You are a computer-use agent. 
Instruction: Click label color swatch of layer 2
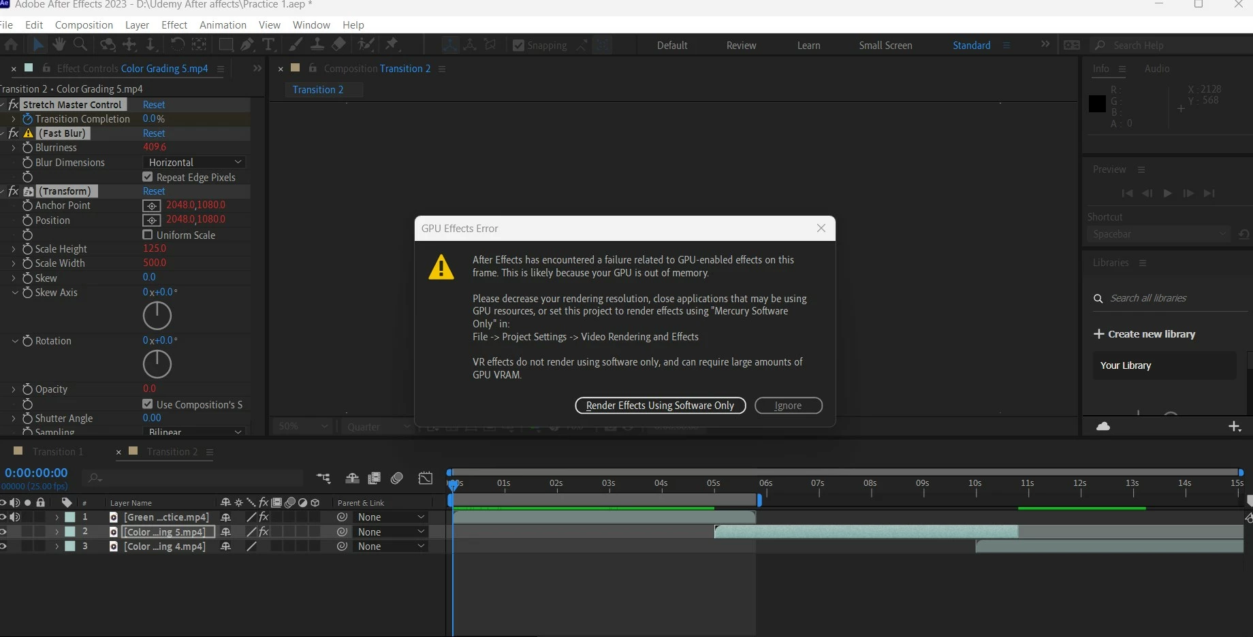[x=69, y=532]
